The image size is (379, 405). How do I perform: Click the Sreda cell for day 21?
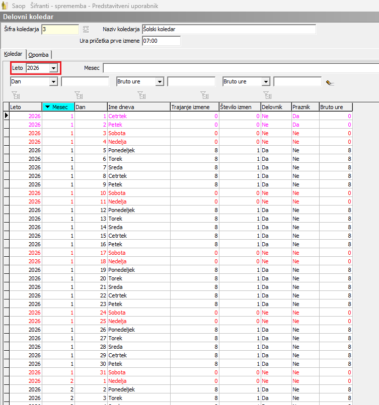click(x=139, y=287)
